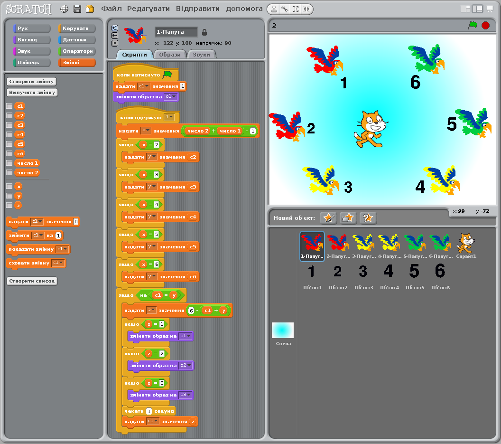Image resolution: width=501 pixels, height=444 pixels.
Task: Open the Файл menu
Action: pyautogui.click(x=111, y=9)
